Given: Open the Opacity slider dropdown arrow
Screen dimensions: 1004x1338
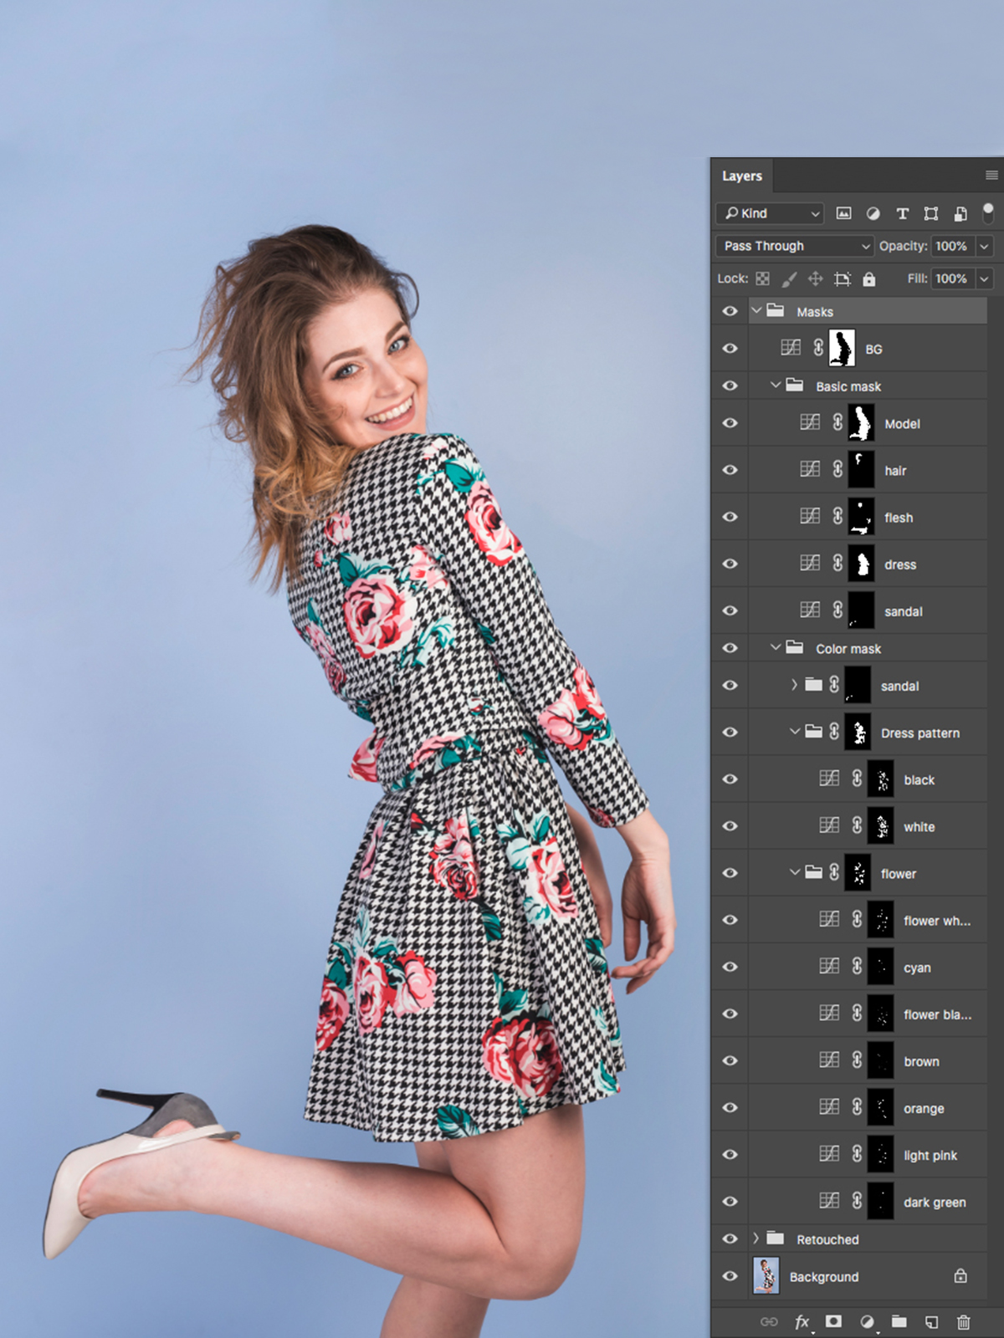Looking at the screenshot, I should [x=984, y=246].
